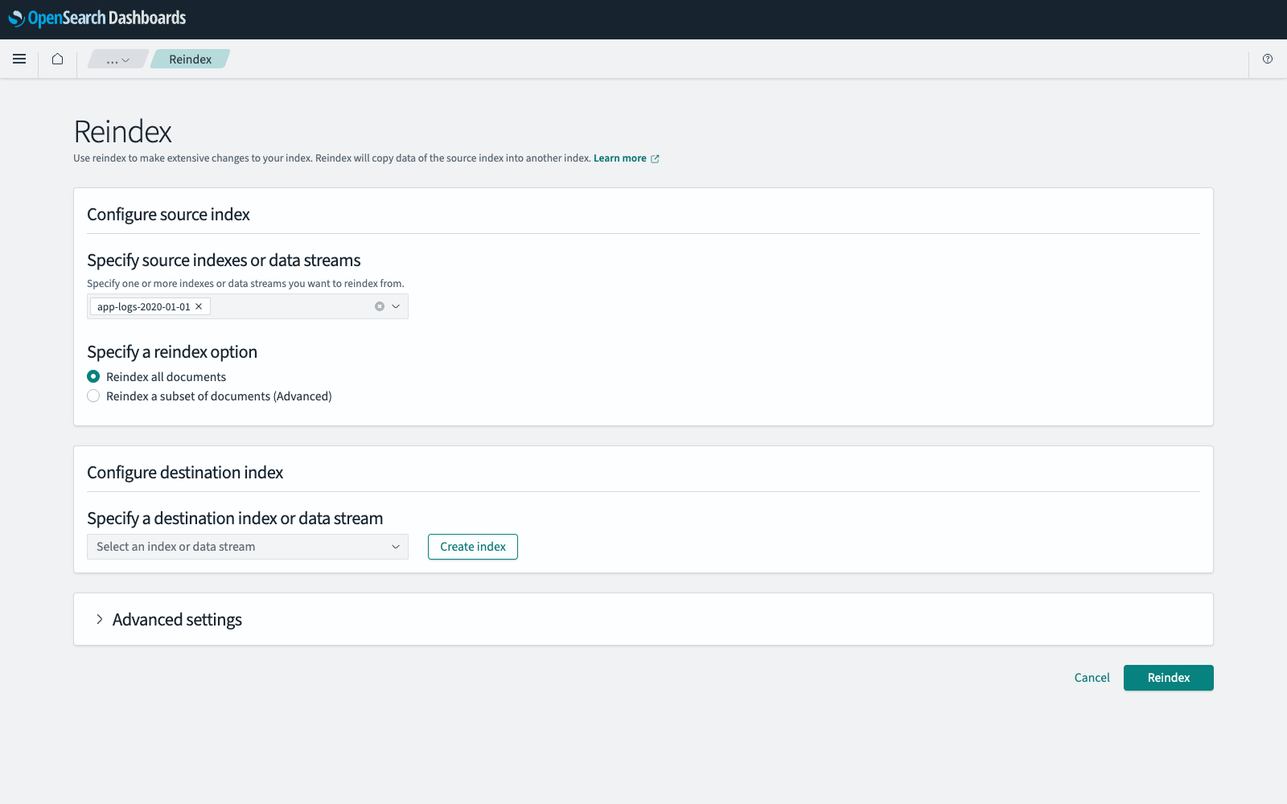Select Reindex a subset of documents (Advanced)
Screen dimensions: 1287x804
[93, 396]
